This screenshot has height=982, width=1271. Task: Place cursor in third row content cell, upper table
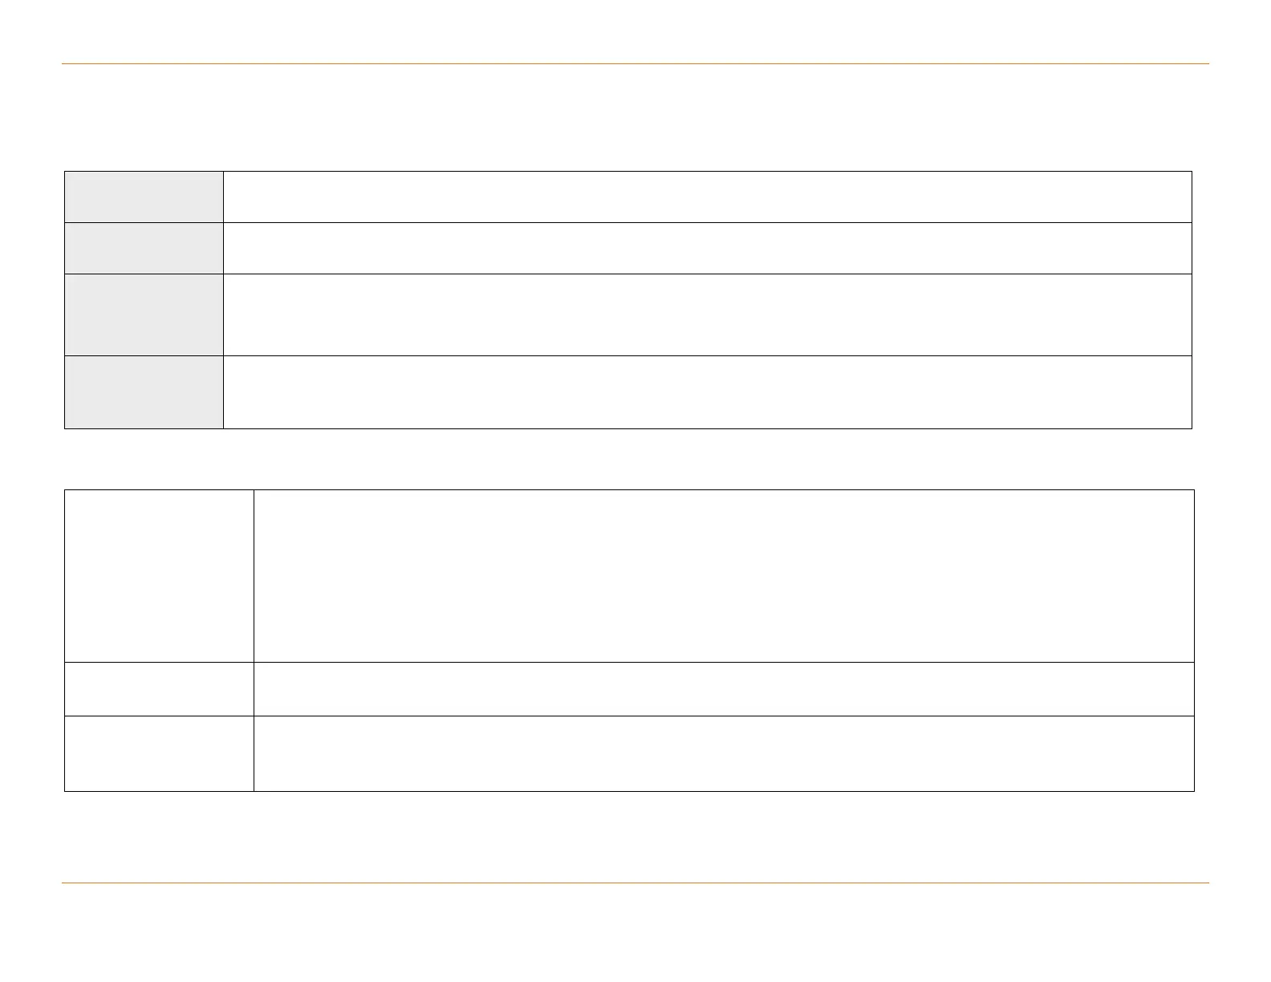(x=707, y=314)
